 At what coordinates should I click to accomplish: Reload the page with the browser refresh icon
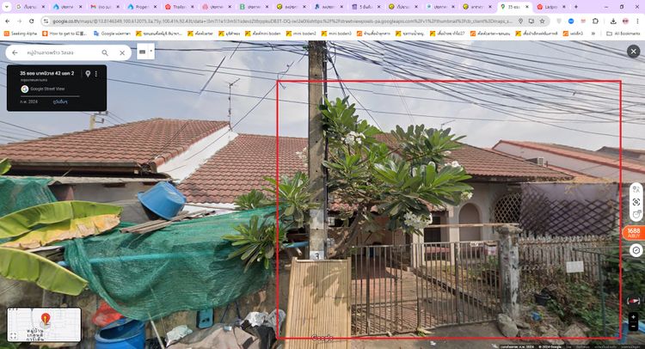tap(33, 21)
